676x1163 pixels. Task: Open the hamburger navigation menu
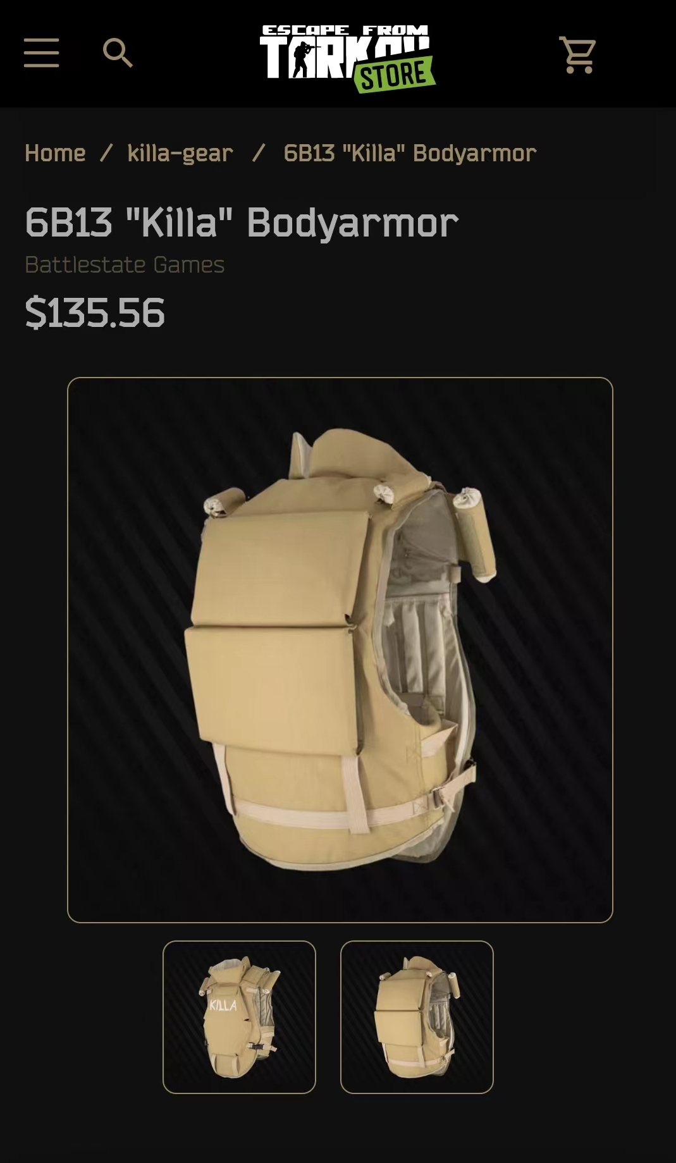[x=42, y=52]
